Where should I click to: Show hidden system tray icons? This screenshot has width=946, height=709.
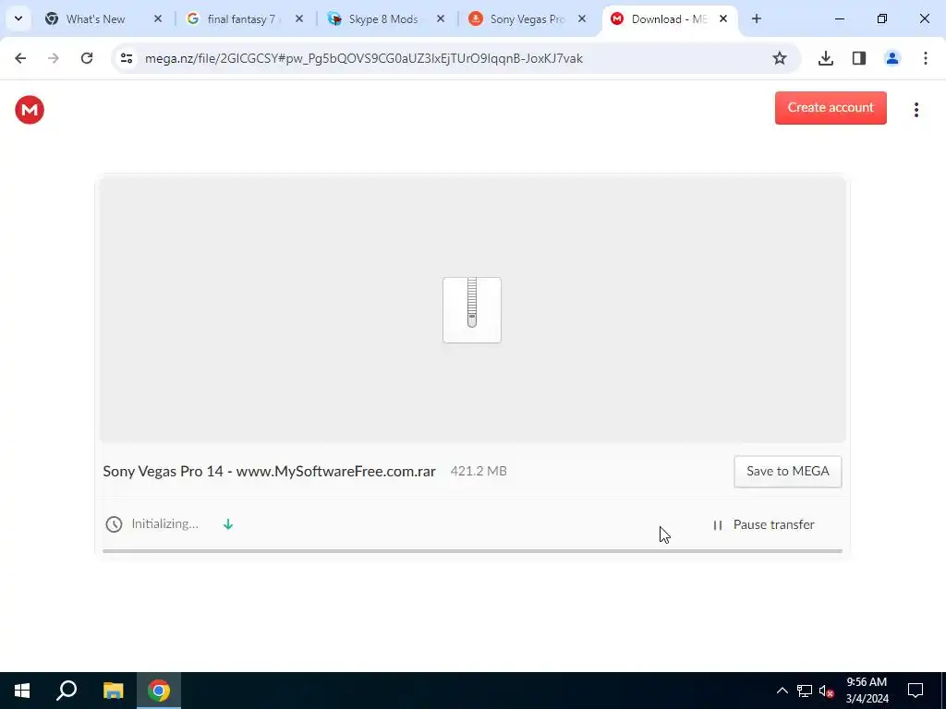782,691
